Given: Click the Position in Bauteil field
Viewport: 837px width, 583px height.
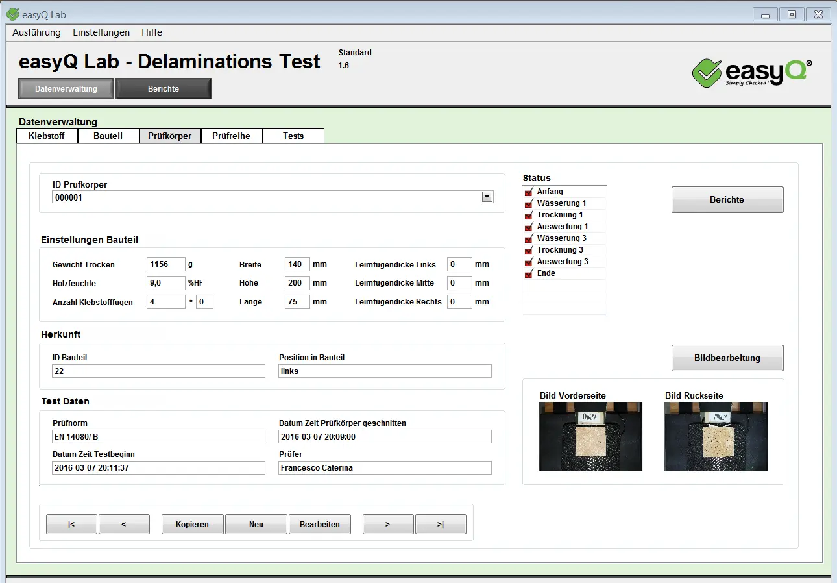Looking at the screenshot, I should [x=385, y=371].
